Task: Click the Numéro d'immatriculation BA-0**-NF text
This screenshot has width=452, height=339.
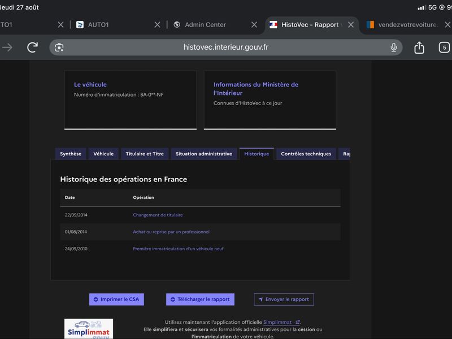Action: tap(119, 94)
